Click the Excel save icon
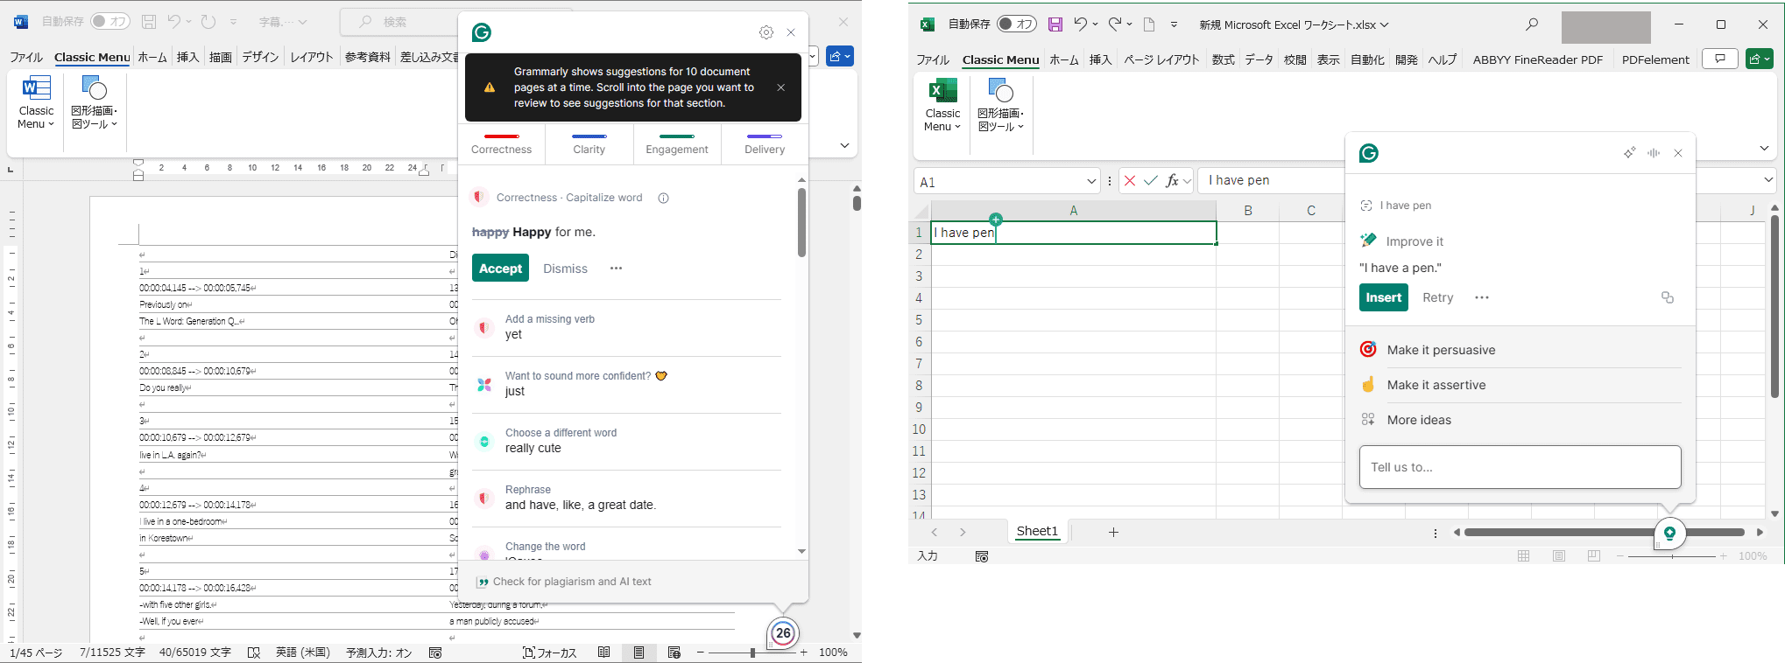The image size is (1785, 663). pos(1055,24)
